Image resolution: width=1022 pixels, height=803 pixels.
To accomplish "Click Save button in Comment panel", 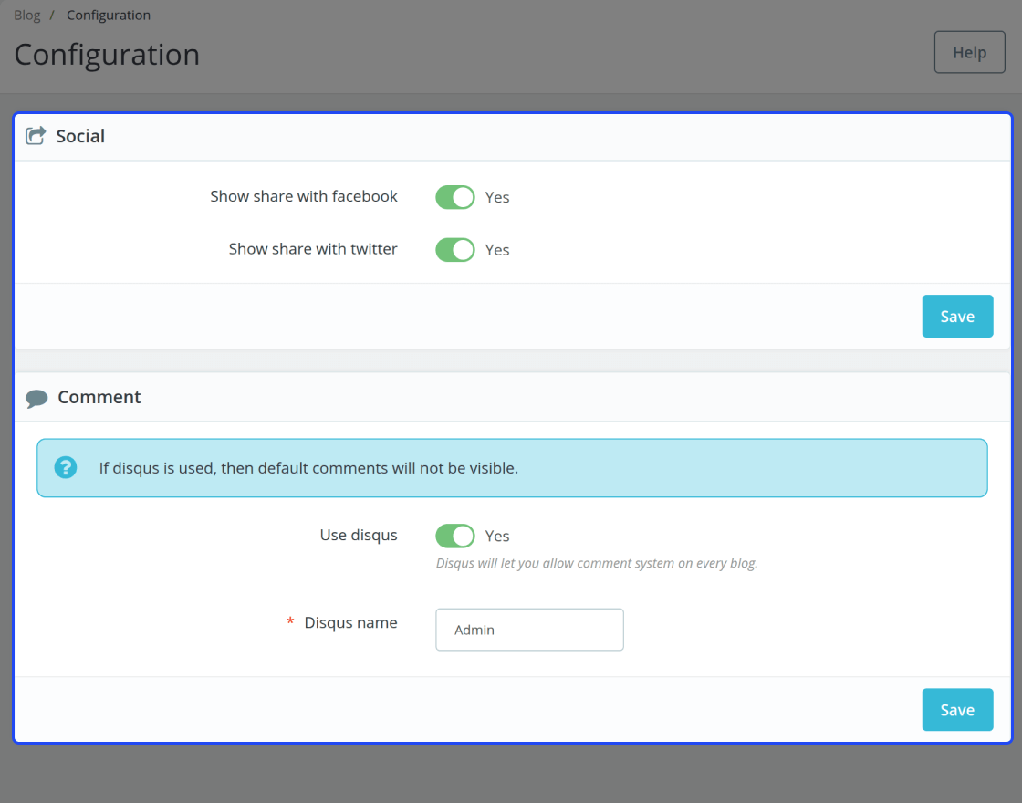I will coord(957,710).
